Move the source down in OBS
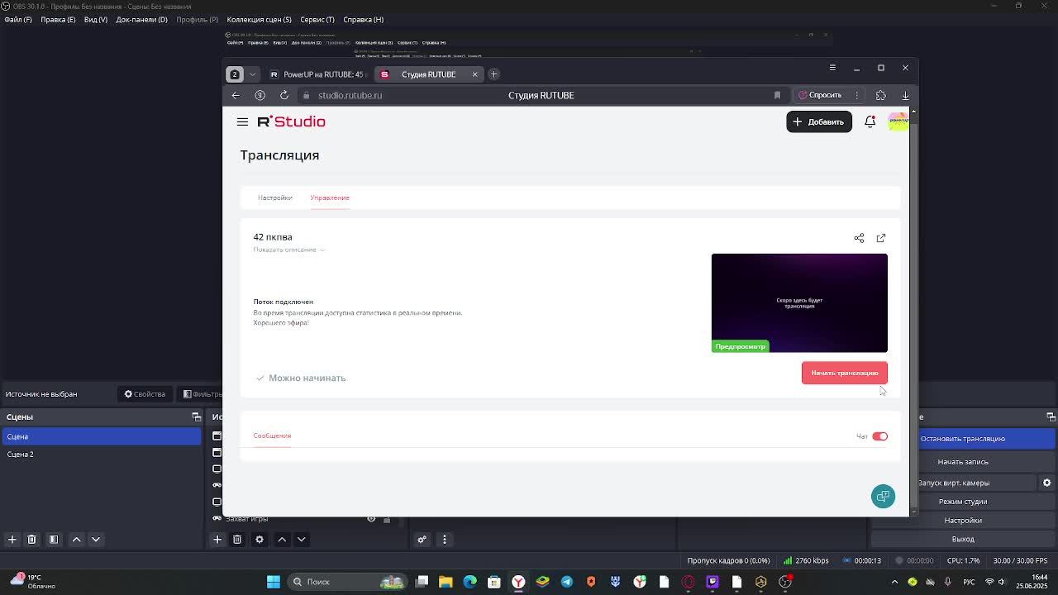1058x595 pixels. pyautogui.click(x=302, y=540)
